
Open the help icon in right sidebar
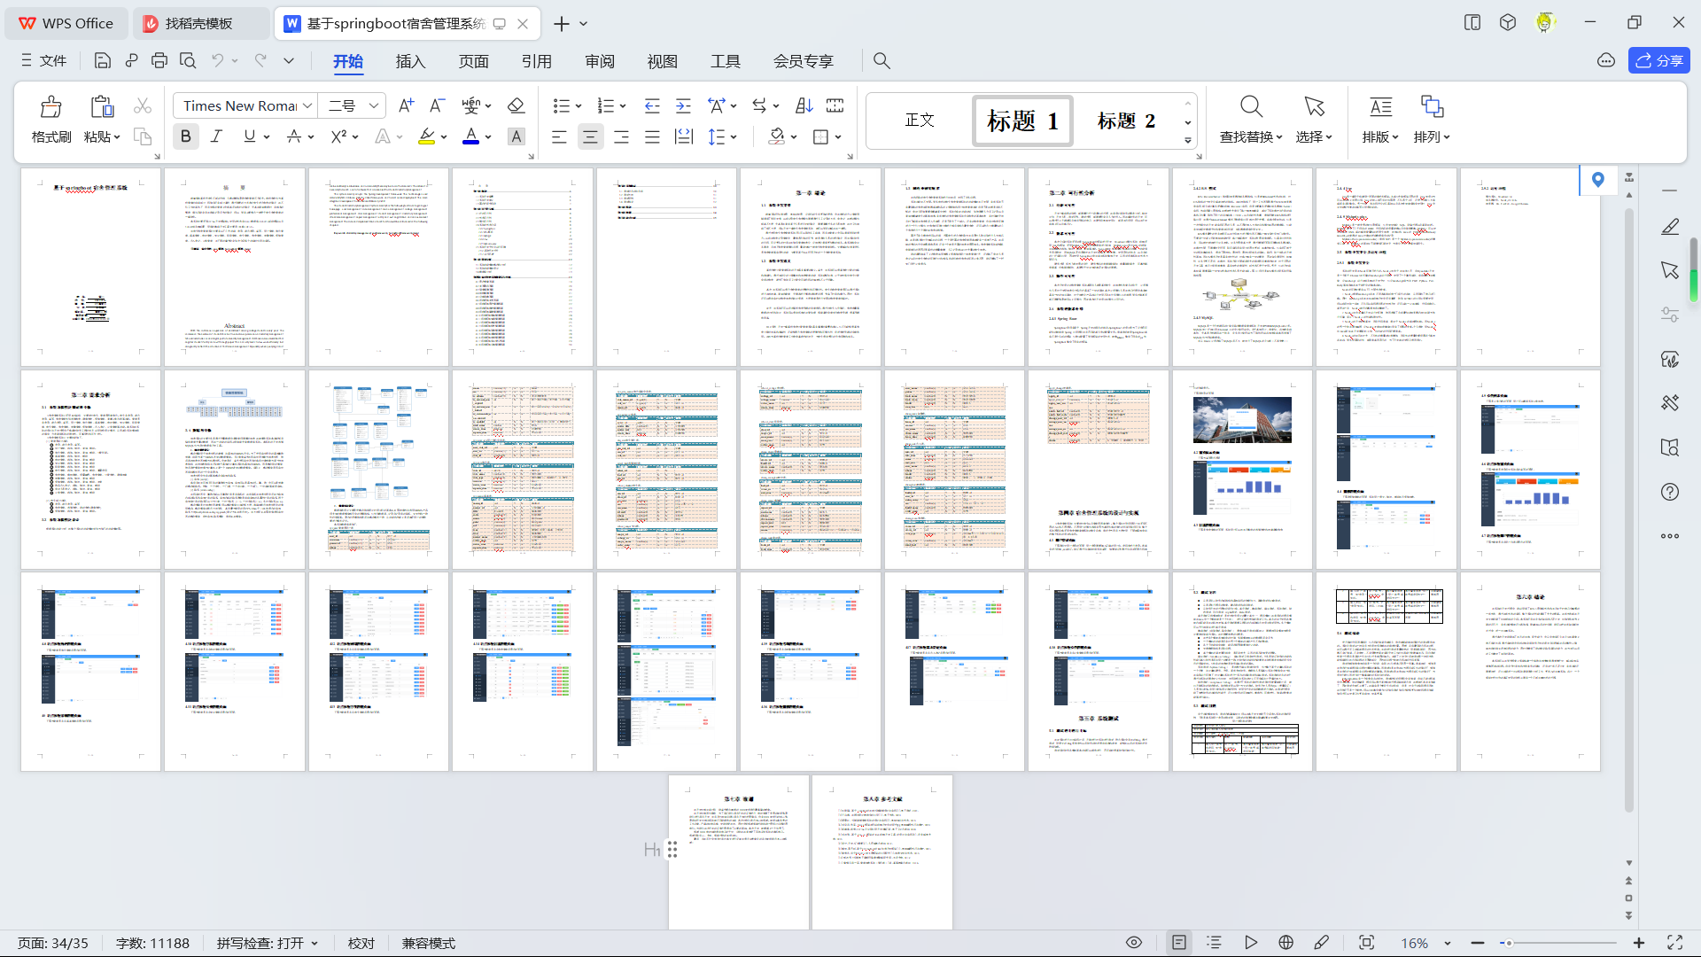(x=1669, y=492)
